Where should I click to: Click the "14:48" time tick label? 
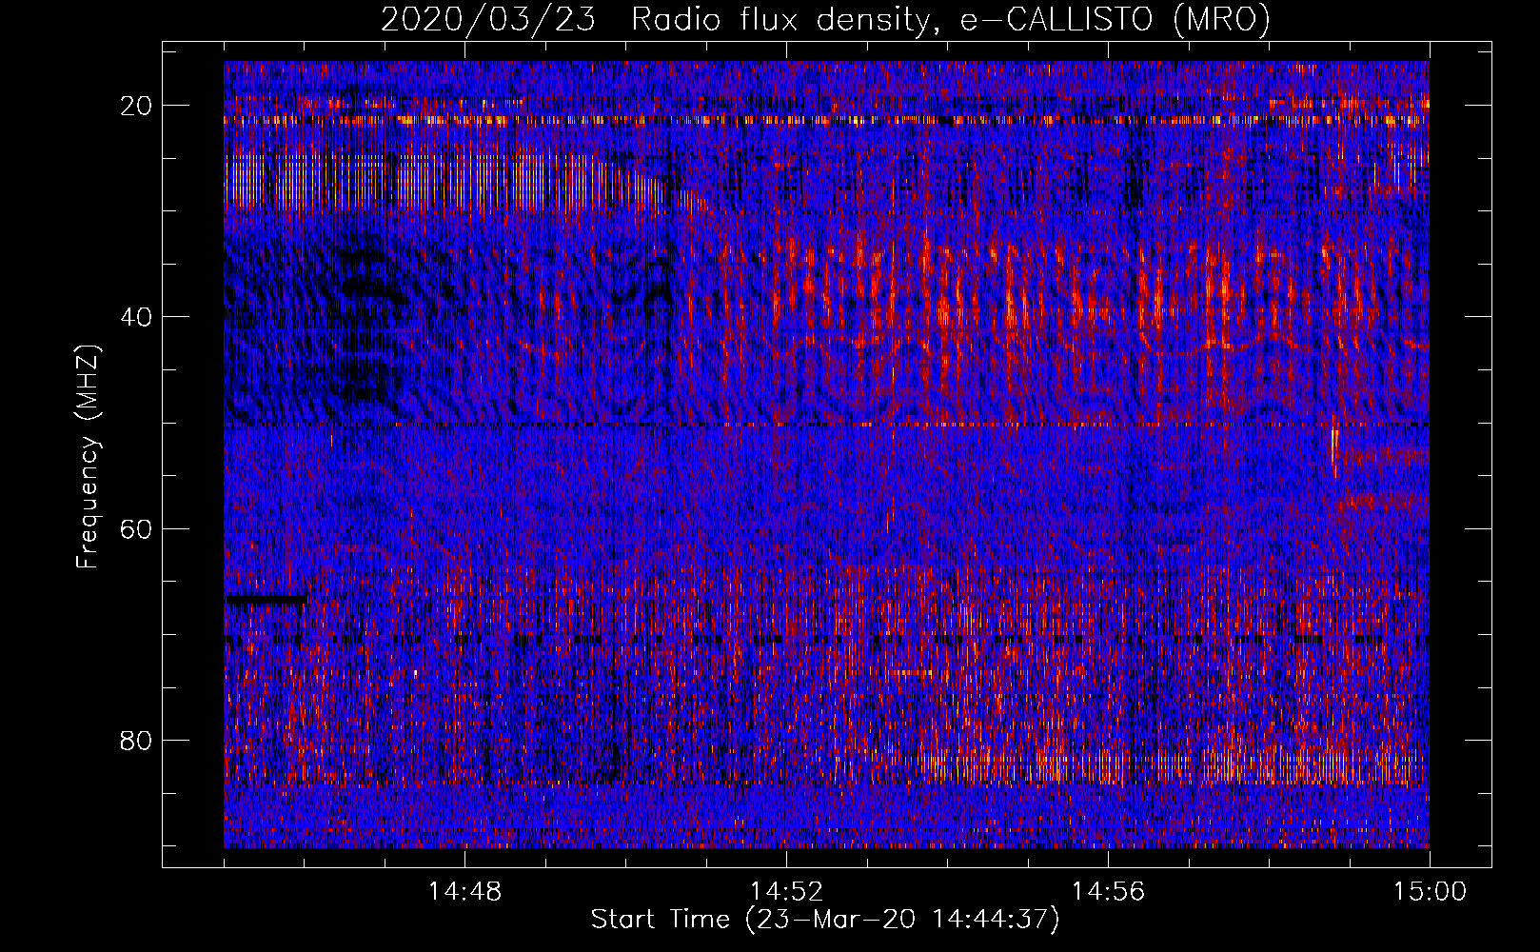[x=464, y=892]
